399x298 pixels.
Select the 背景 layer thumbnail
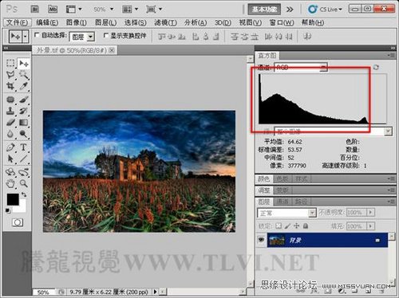coord(277,240)
